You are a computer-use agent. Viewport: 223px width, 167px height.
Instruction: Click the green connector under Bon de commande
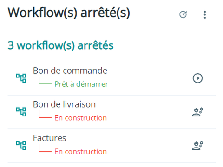click(45, 80)
